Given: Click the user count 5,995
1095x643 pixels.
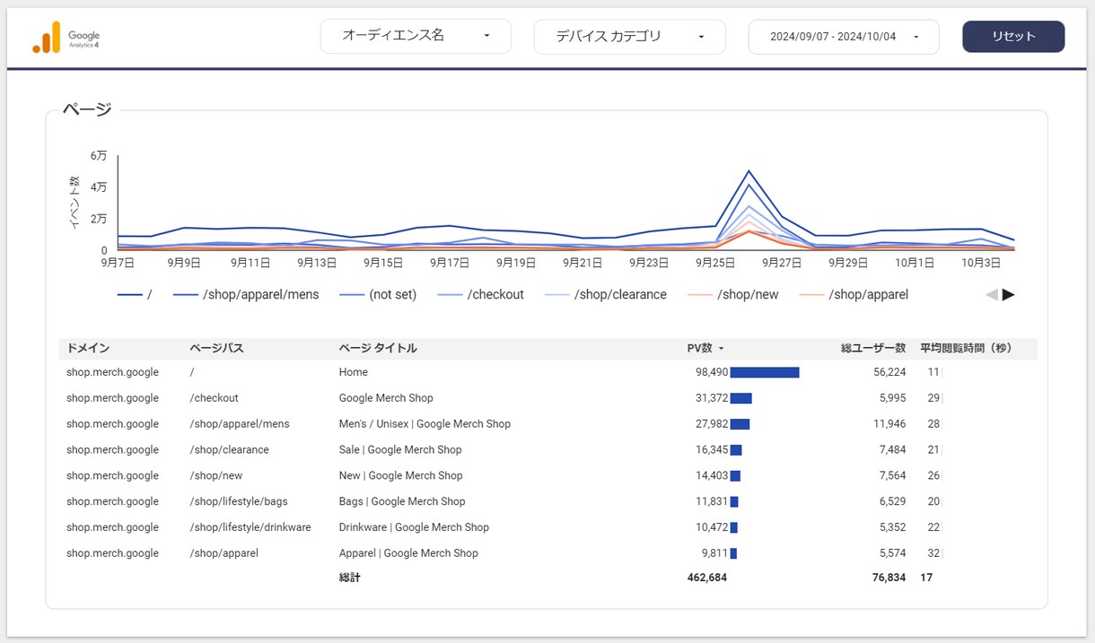Looking at the screenshot, I should 891,398.
